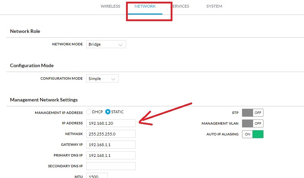Choose the Static IP radio option
The image size is (304, 178).
pos(108,112)
